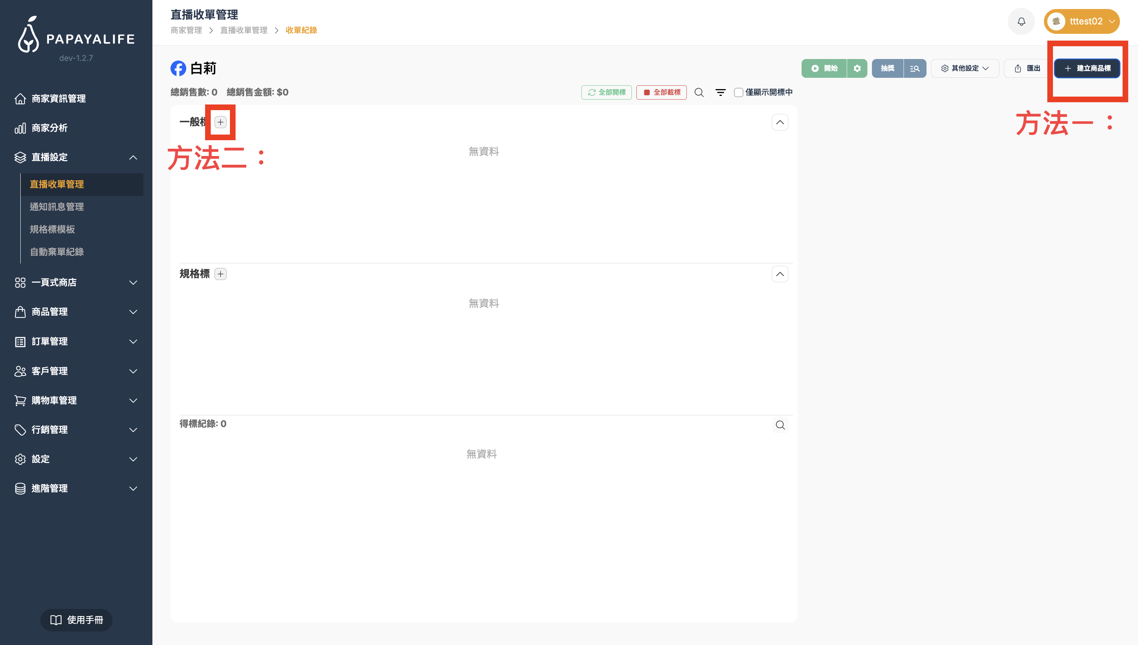
Task: Open live start settings gear icon
Action: (857, 68)
